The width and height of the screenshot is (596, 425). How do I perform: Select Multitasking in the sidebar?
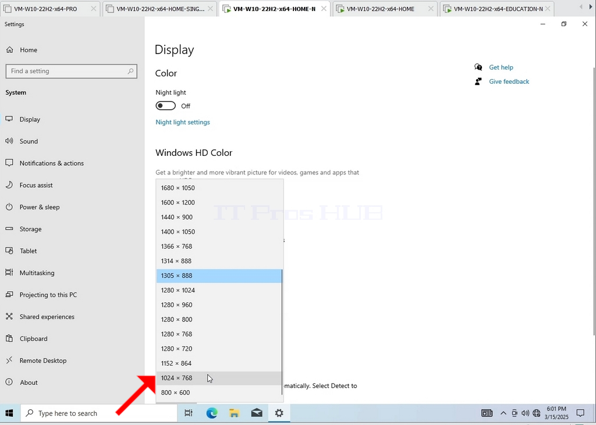[x=72, y=273]
